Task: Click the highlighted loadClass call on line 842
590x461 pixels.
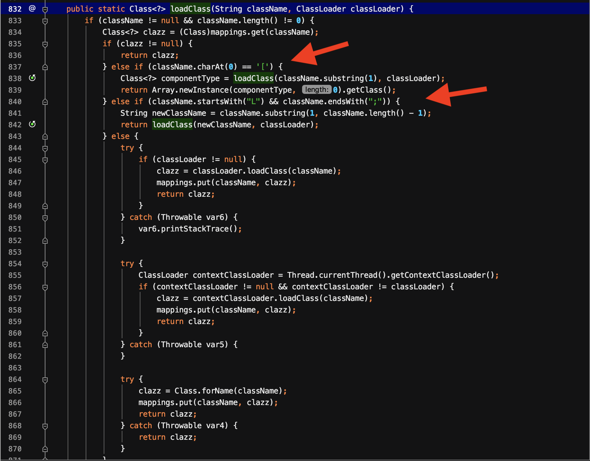Action: pyautogui.click(x=172, y=125)
